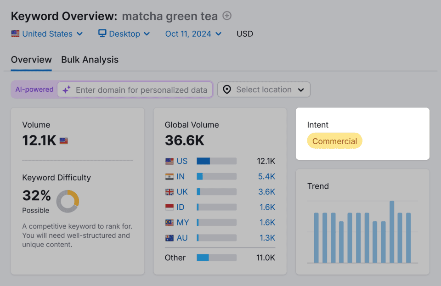Click the 5.4K India volume link
Viewport: 441px width, 286px height.
point(266,176)
